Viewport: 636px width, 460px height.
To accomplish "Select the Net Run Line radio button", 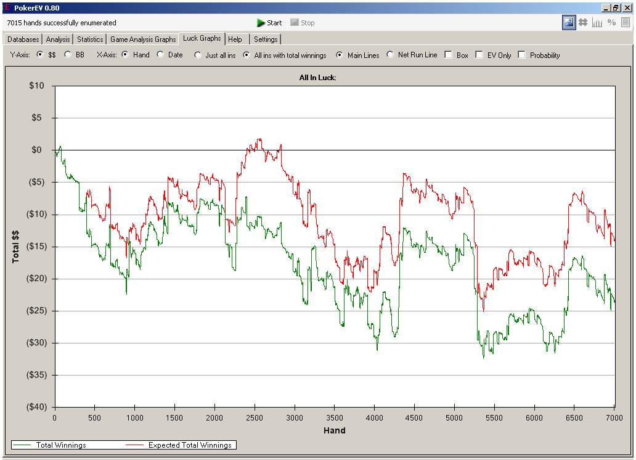I will click(389, 55).
